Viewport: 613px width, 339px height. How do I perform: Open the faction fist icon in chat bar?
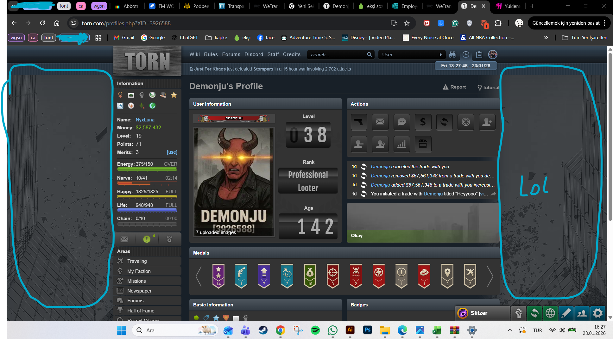pos(519,313)
